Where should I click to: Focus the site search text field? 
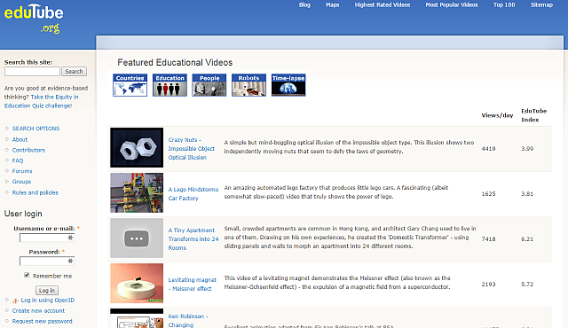(32, 72)
